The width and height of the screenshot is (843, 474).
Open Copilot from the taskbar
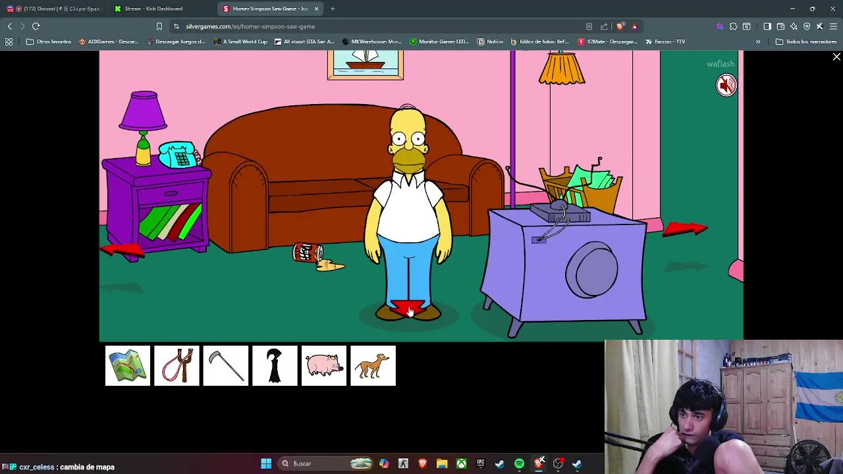(384, 463)
